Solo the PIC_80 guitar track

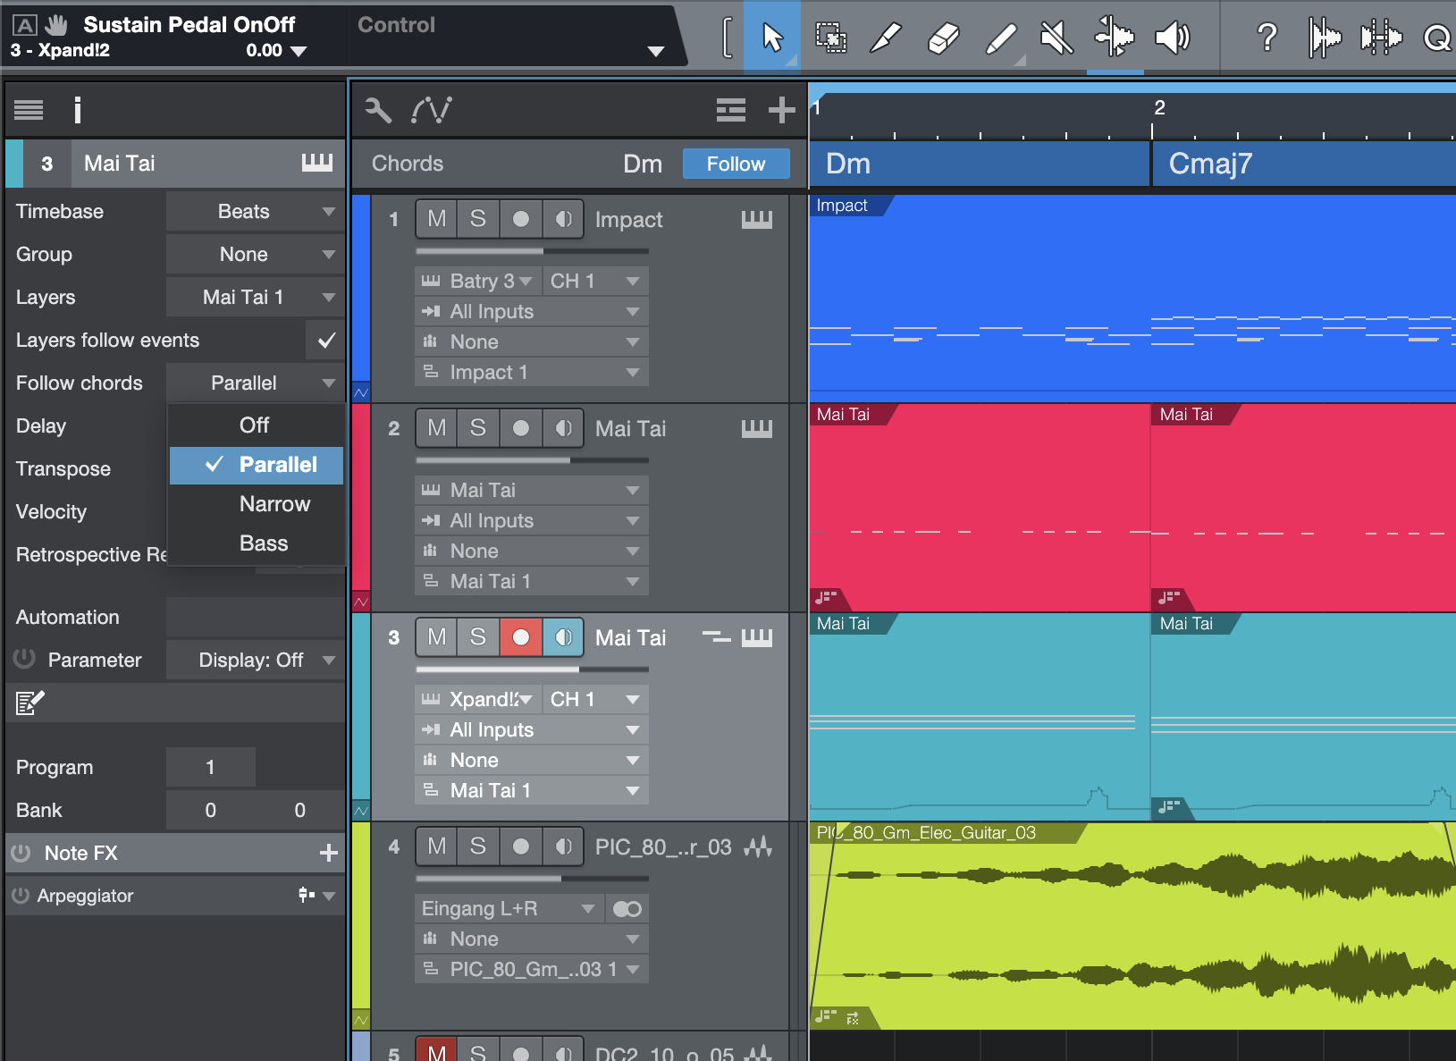click(478, 846)
